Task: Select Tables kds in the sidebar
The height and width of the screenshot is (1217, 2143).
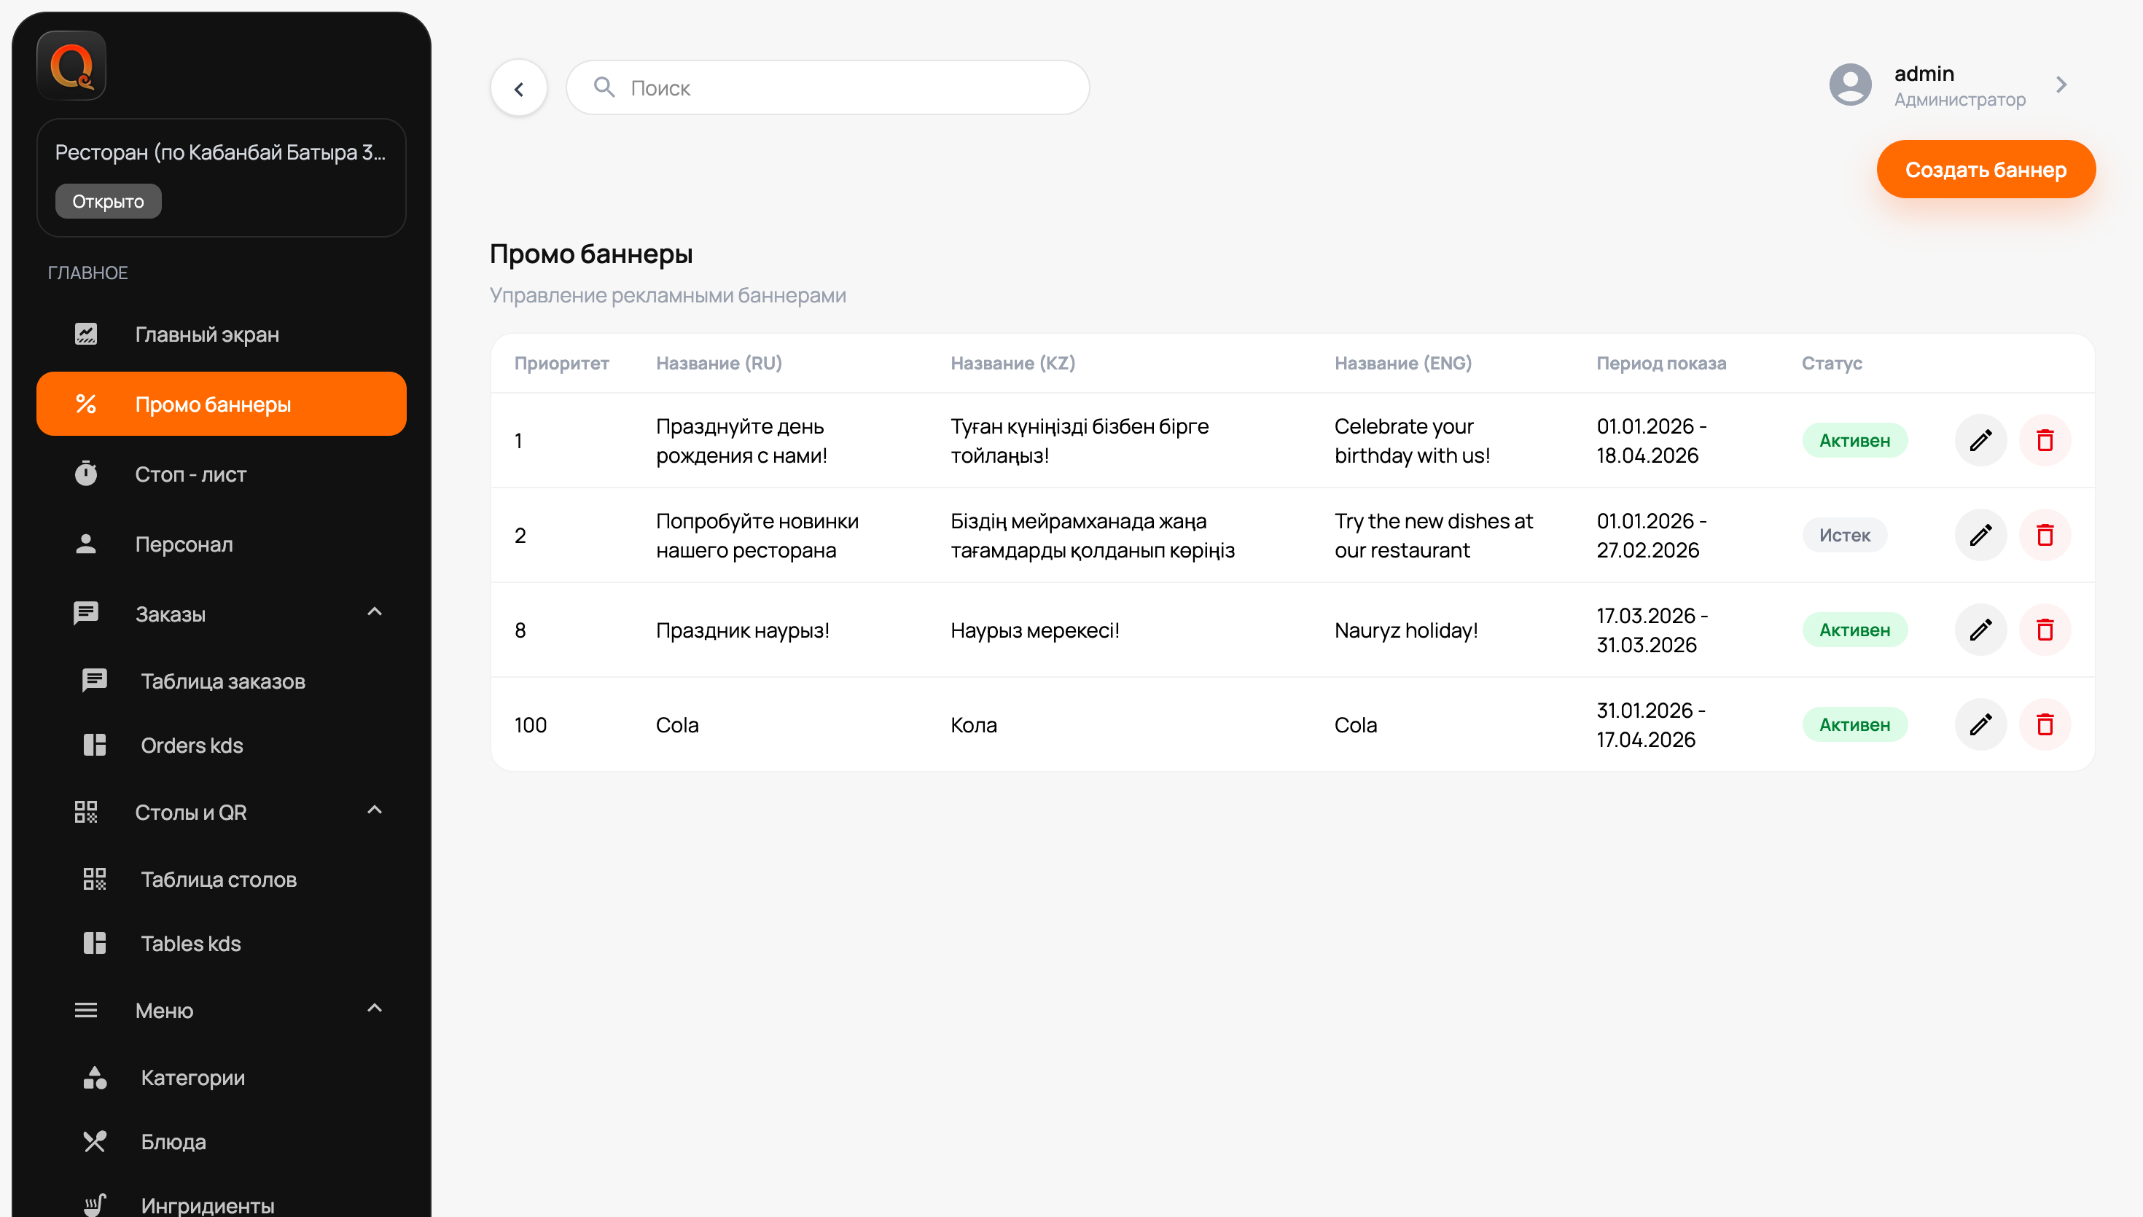Action: point(190,943)
